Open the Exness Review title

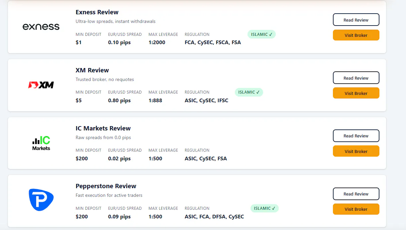point(97,12)
